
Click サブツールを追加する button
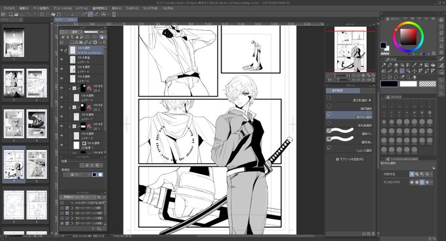[x=350, y=159]
